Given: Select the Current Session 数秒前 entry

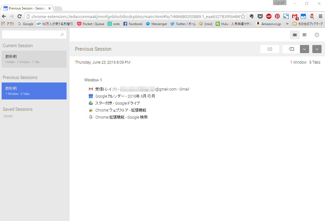Looking at the screenshot, I should pyautogui.click(x=34, y=59).
